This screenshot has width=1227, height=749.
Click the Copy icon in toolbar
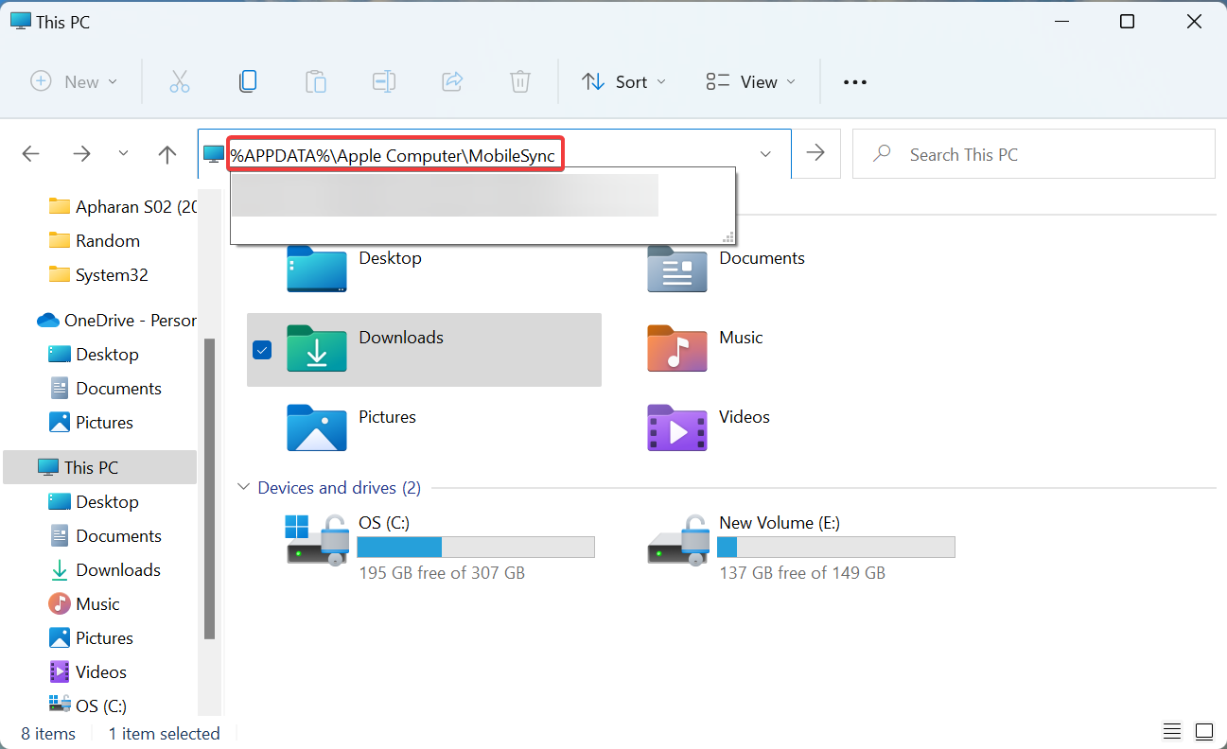tap(248, 81)
